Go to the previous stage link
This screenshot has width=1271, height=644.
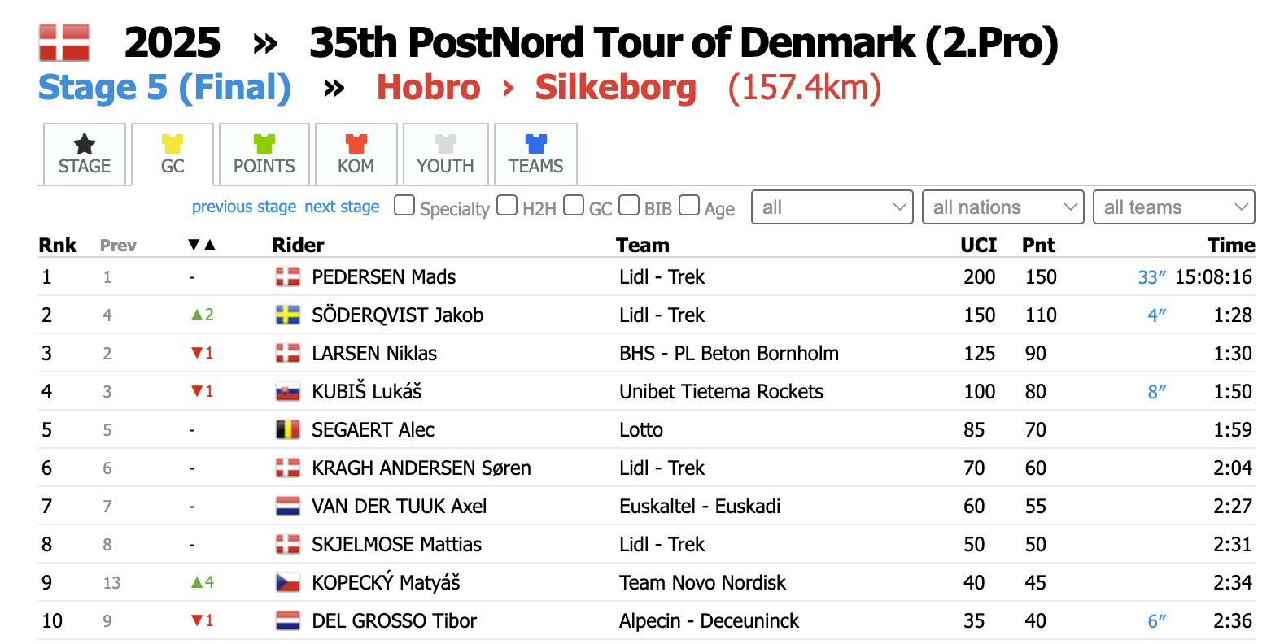pos(244,207)
